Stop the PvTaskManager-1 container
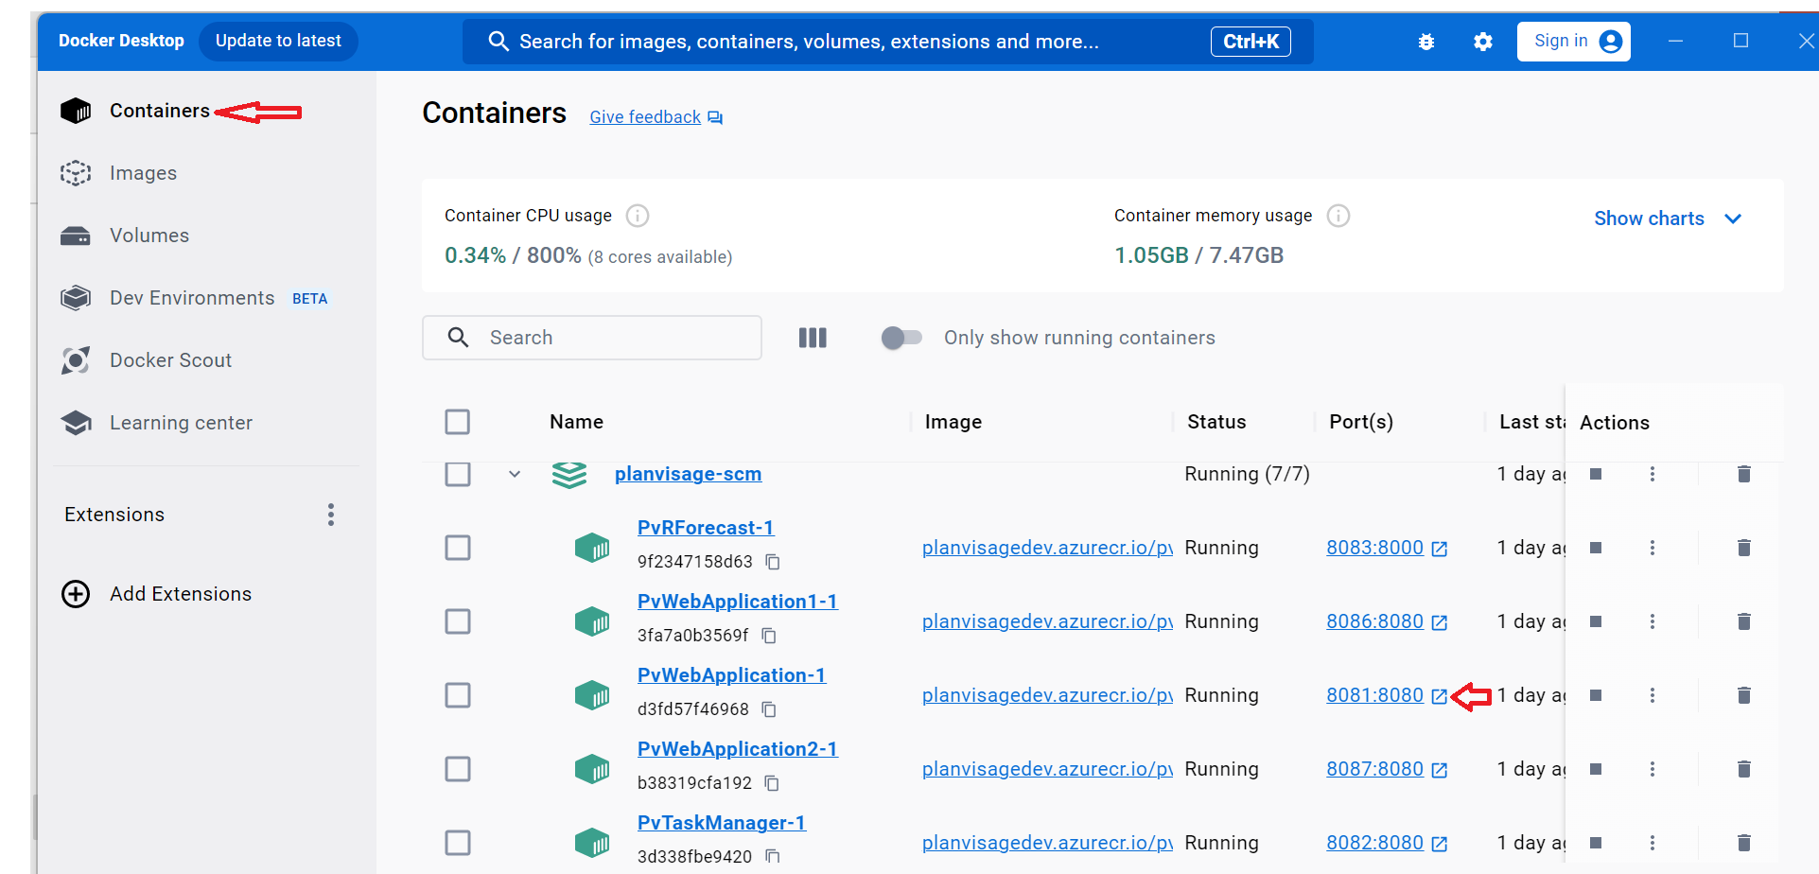 coord(1596,843)
